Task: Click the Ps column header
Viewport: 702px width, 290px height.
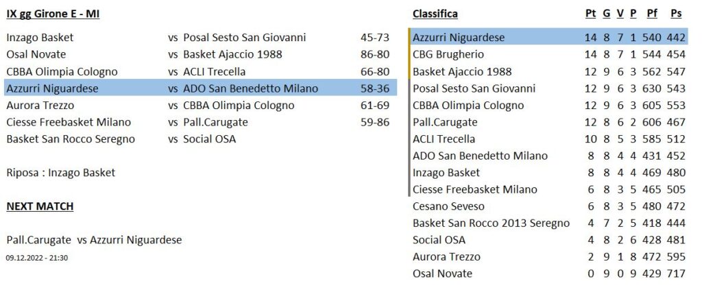Action: click(676, 14)
